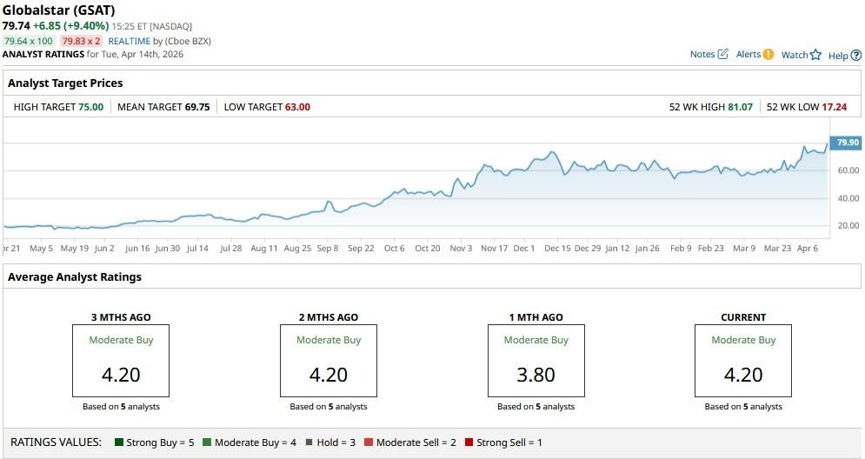The image size is (865, 459).
Task: Click the Nov 3 chart axis label
Action: click(461, 249)
